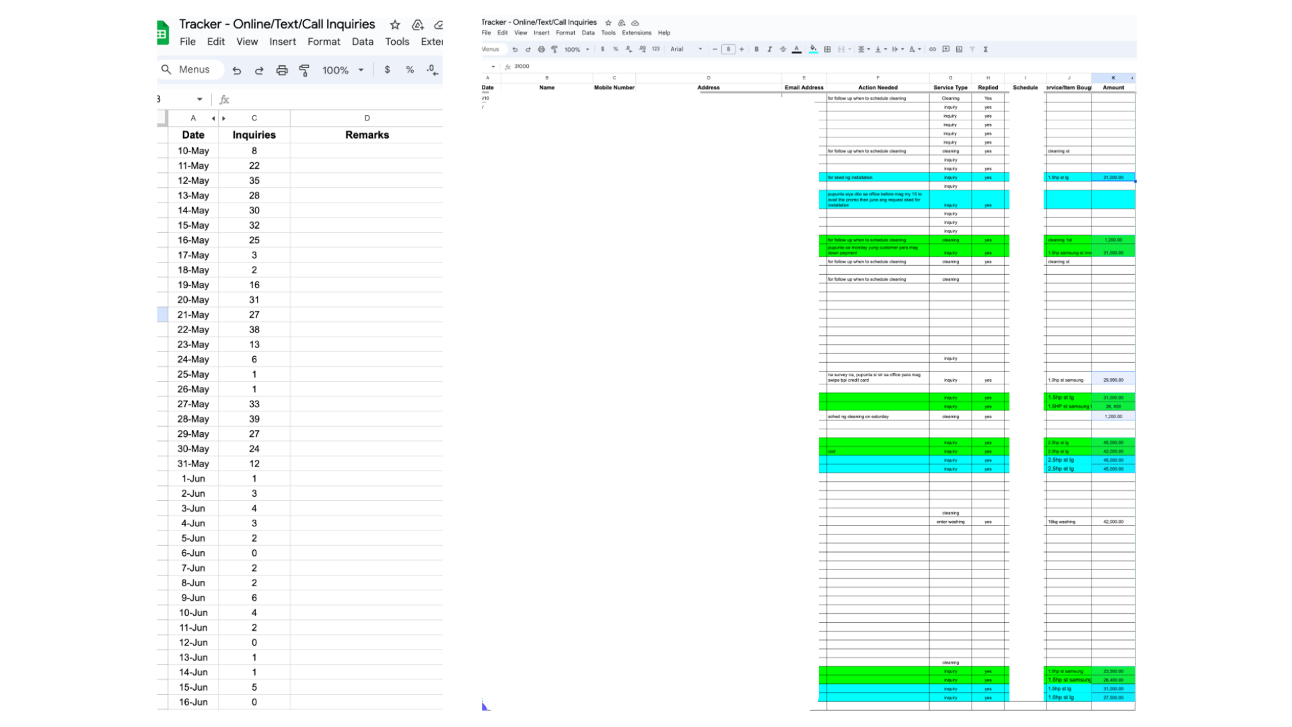
Task: Open the Format menu
Action: point(565,32)
